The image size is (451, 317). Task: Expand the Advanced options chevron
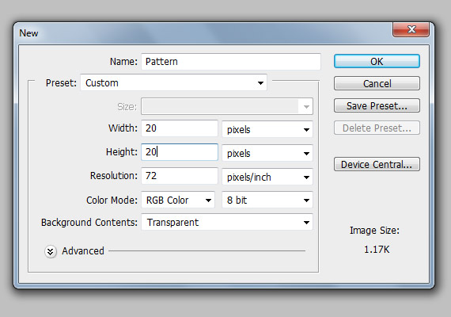[51, 251]
